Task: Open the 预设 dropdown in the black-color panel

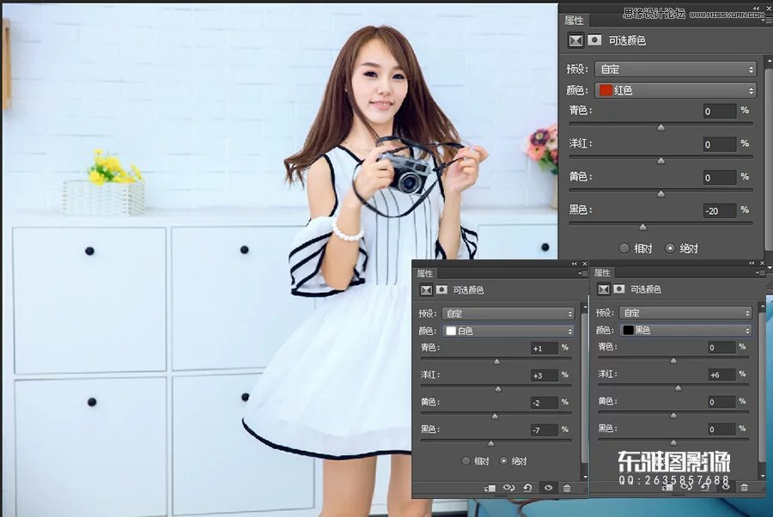Action: (684, 313)
